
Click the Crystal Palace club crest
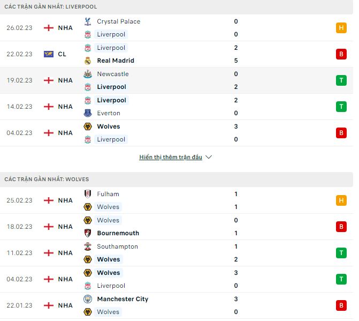pyautogui.click(x=88, y=21)
